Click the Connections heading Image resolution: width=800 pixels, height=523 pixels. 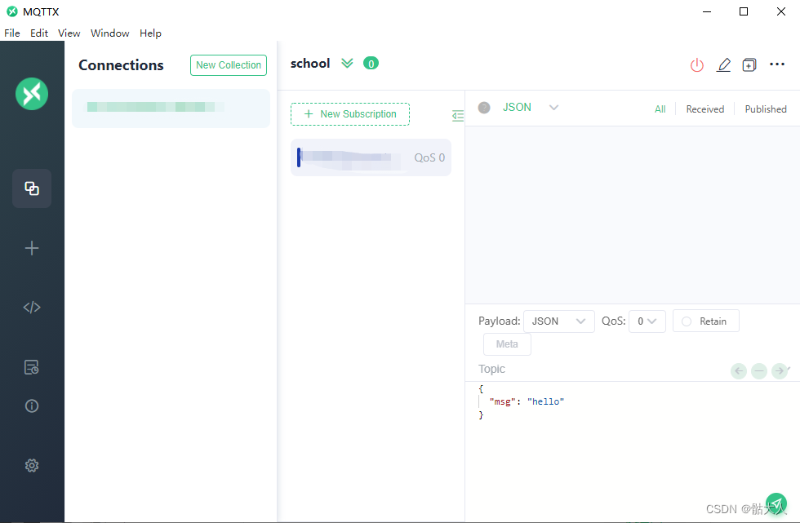tap(121, 65)
